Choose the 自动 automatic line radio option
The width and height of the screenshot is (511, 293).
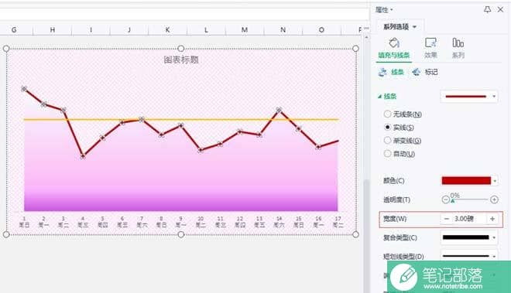[x=400, y=154]
